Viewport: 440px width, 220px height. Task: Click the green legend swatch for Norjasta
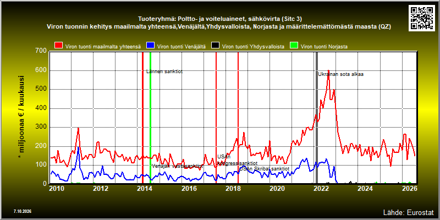(x=294, y=46)
